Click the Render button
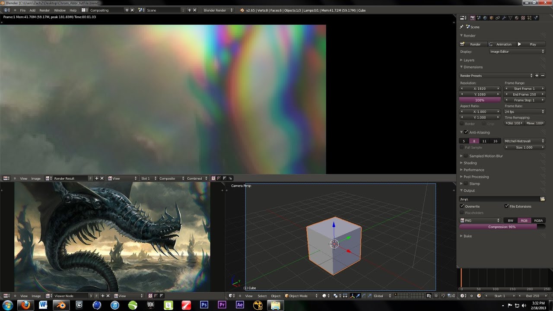This screenshot has height=311, width=553. point(472,44)
